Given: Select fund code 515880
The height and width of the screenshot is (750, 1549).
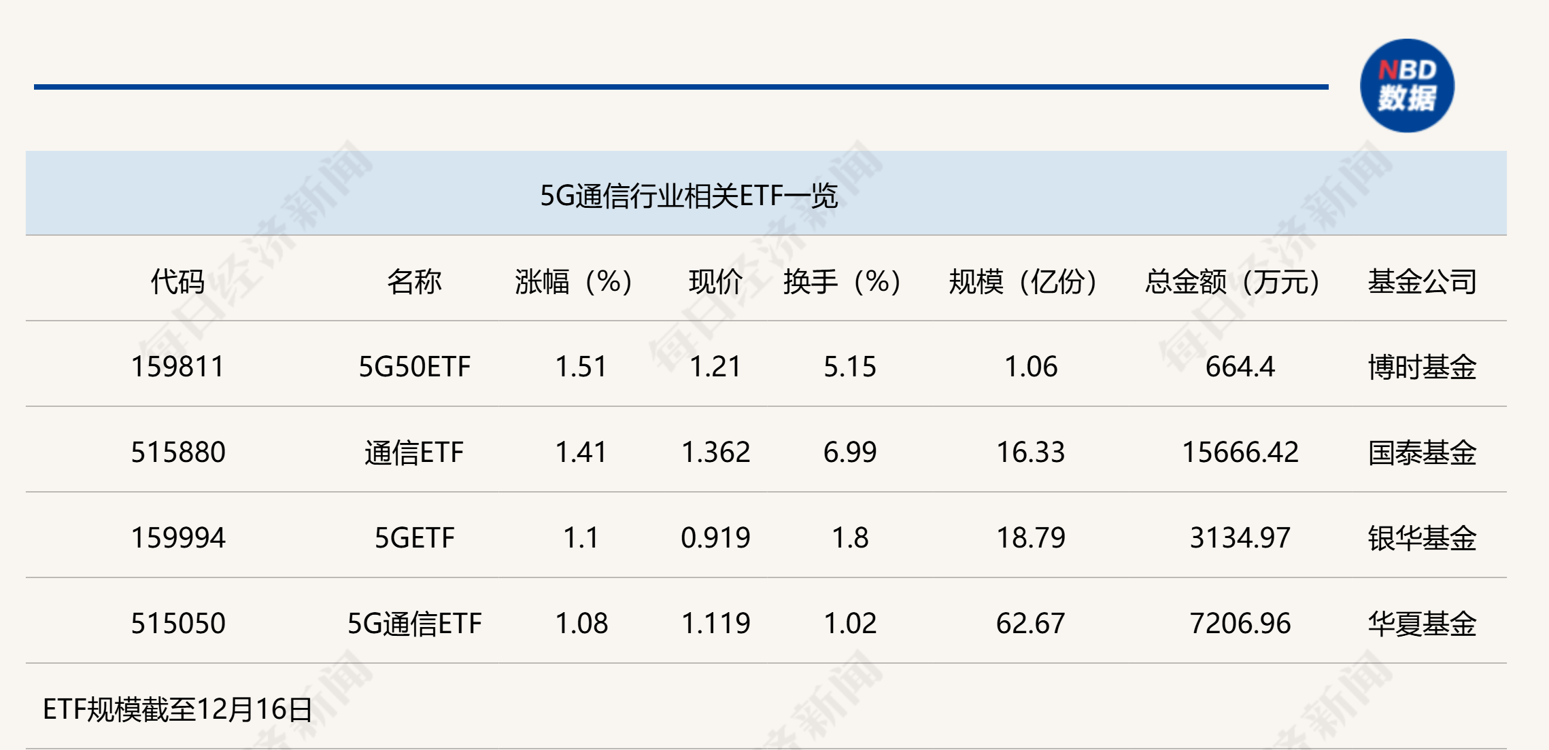Looking at the screenshot, I should point(177,452).
